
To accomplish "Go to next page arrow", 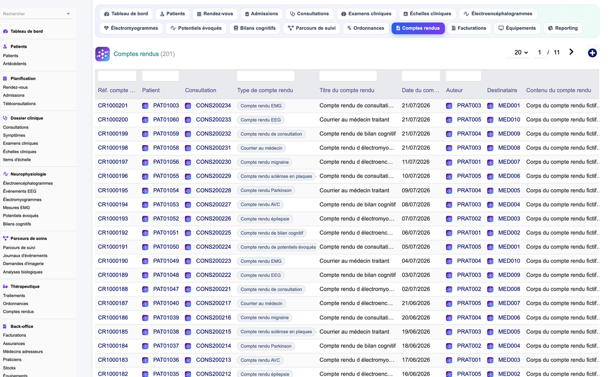I will coord(571,52).
